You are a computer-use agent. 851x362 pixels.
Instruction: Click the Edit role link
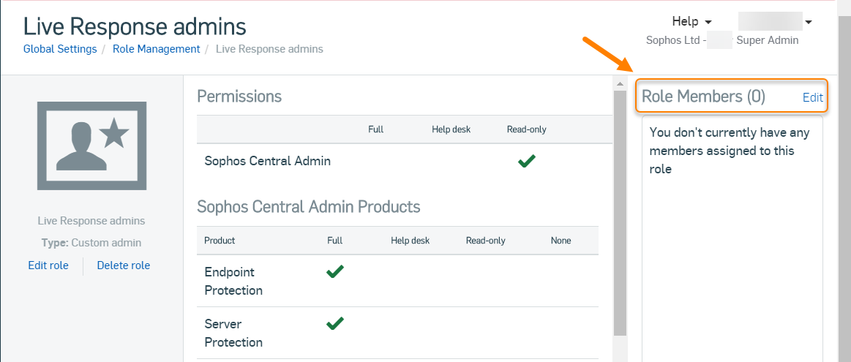pyautogui.click(x=48, y=265)
